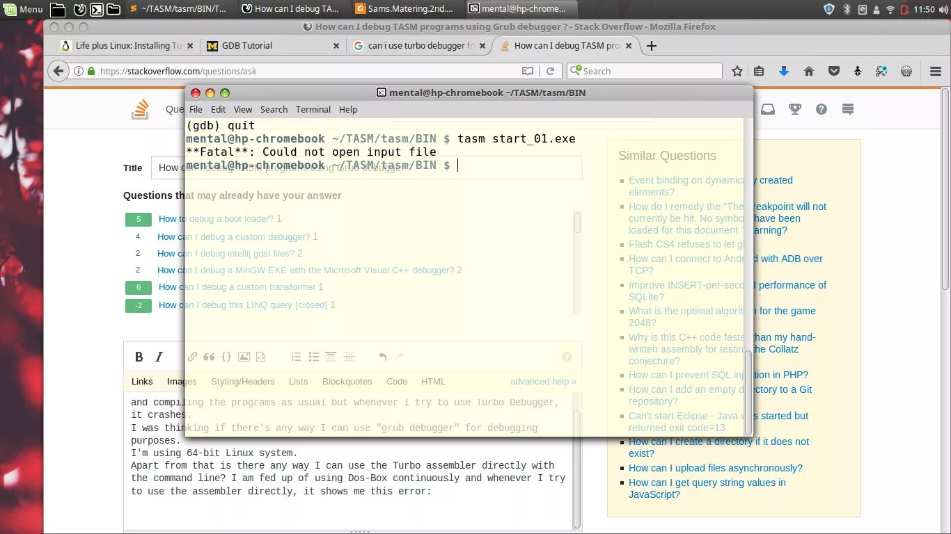Viewport: 951px width, 534px height.
Task: Open the terminal File menu
Action: [196, 109]
